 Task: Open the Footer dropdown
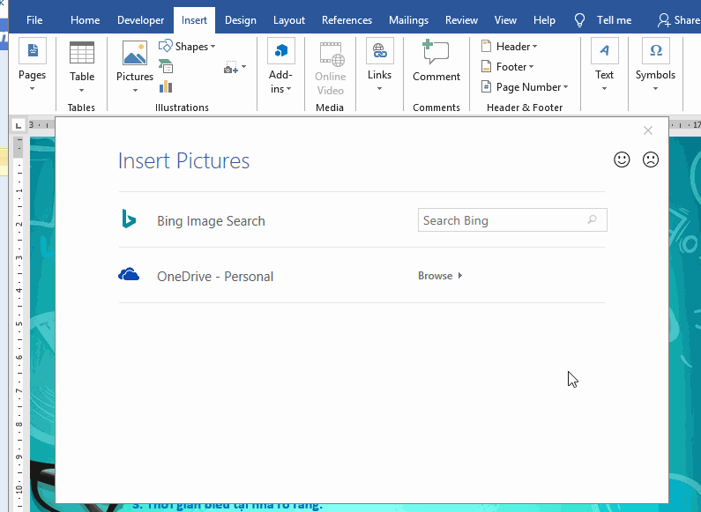click(x=507, y=67)
